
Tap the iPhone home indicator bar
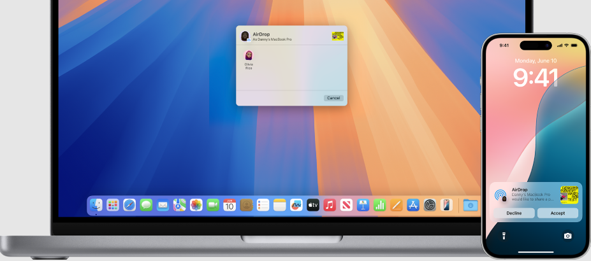coord(536,252)
